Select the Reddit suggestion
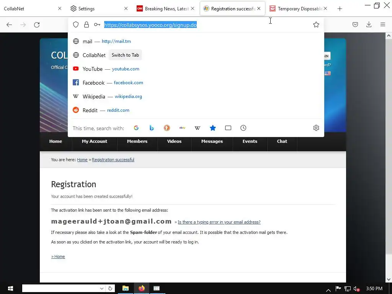 tap(196, 110)
